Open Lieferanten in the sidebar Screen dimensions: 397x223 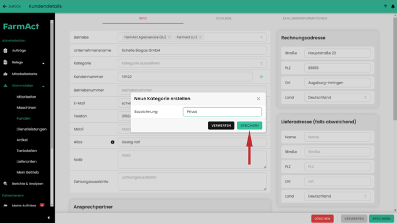pyautogui.click(x=27, y=161)
